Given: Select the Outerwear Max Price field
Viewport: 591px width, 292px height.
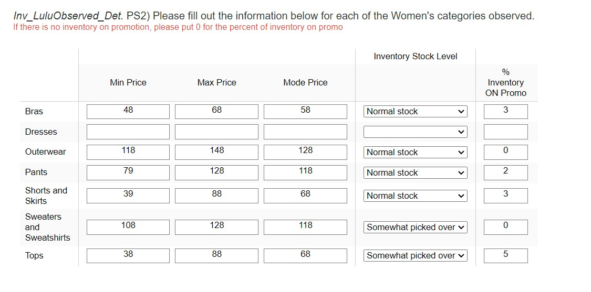Looking at the screenshot, I should point(216,152).
